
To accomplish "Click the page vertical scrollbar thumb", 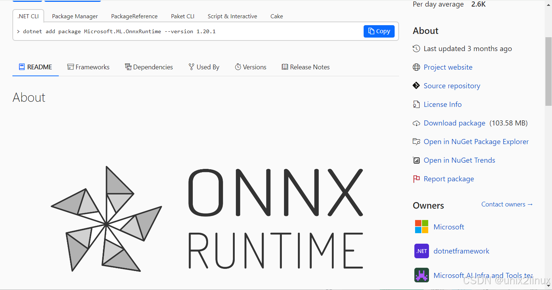I will (548, 71).
